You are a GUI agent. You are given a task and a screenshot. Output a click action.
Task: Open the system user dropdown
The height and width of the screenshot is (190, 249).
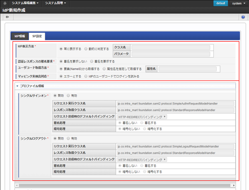(x=239, y=3)
